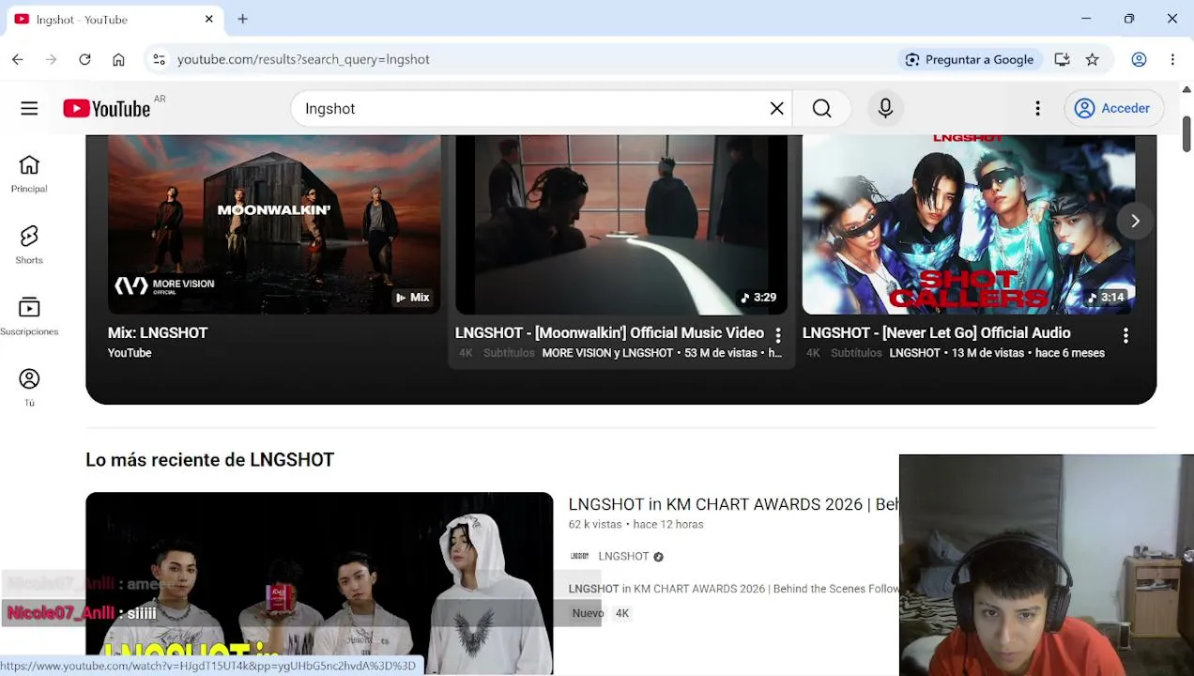Open a new browser tab
1194x676 pixels.
242,19
